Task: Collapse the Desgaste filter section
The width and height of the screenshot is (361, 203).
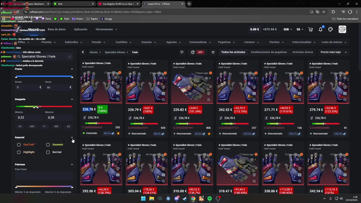Action: click(x=72, y=99)
